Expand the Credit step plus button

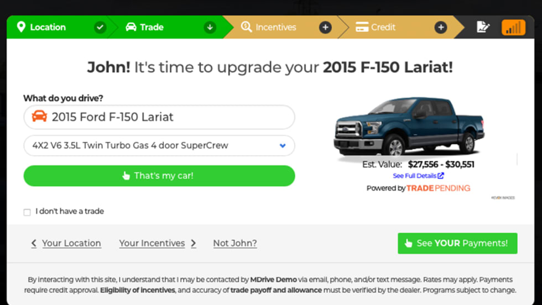[441, 27]
